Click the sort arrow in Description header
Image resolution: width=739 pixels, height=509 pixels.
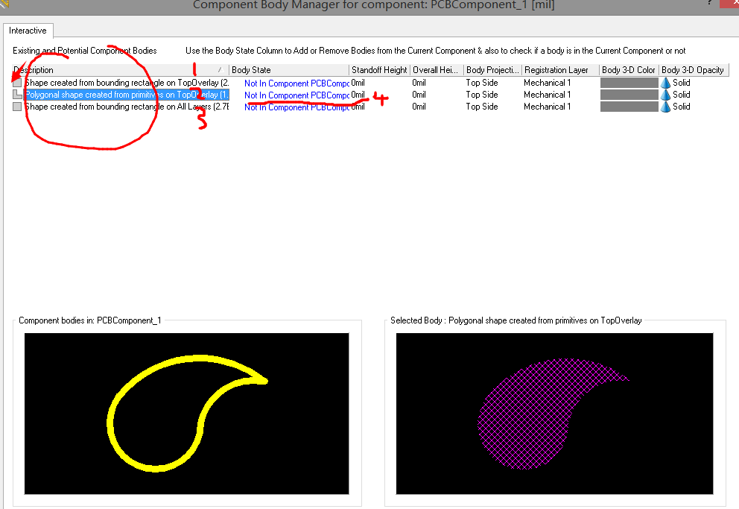tap(220, 70)
